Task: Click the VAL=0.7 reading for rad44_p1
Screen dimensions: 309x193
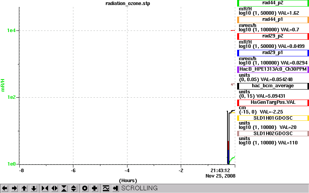Action: click(290, 30)
